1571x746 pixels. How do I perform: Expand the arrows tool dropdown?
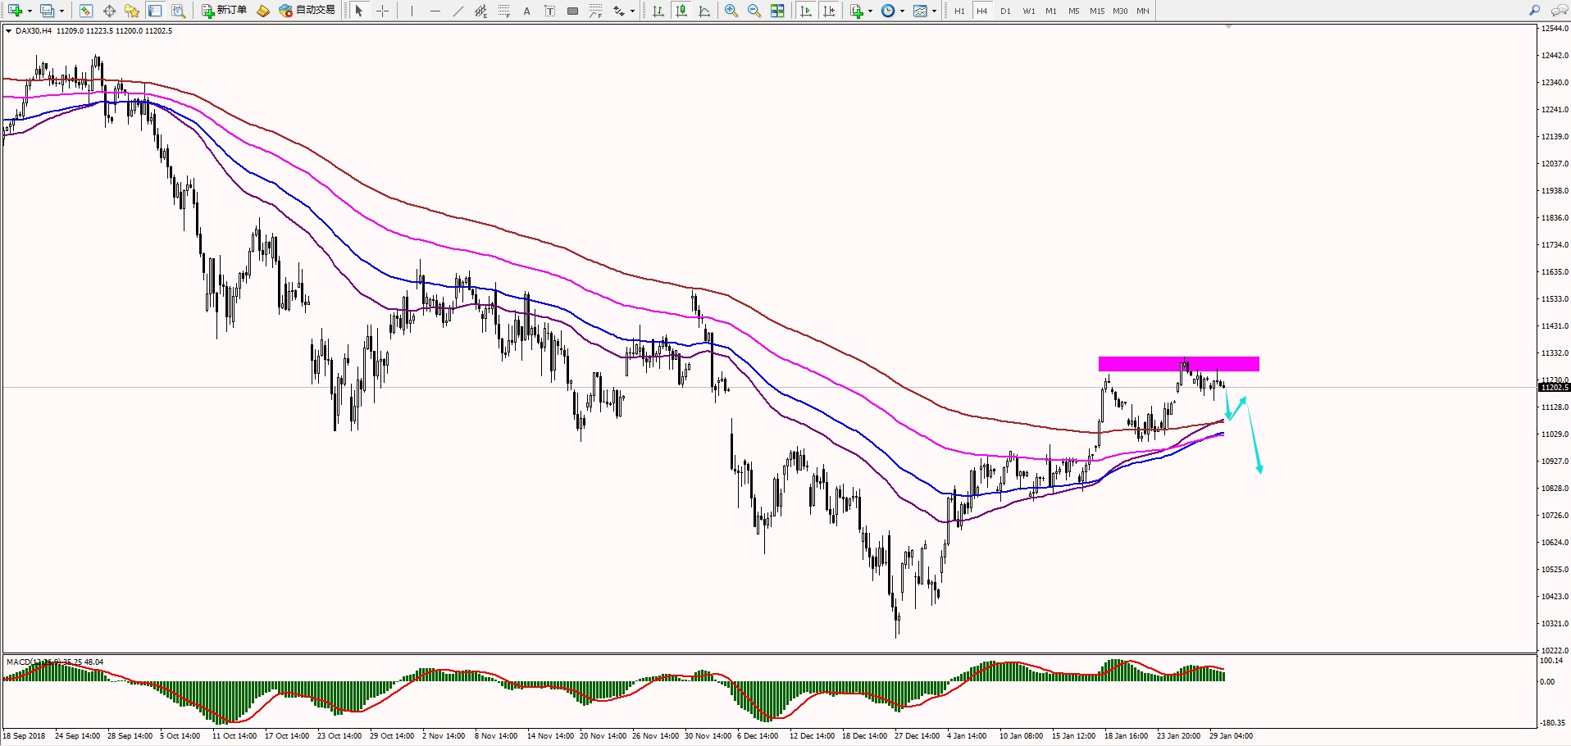pos(632,11)
